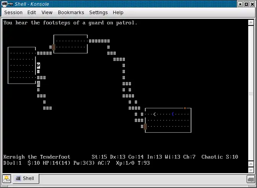The width and height of the screenshot is (257, 188).
Task: Click the brown door of the top room
Action: (54, 47)
